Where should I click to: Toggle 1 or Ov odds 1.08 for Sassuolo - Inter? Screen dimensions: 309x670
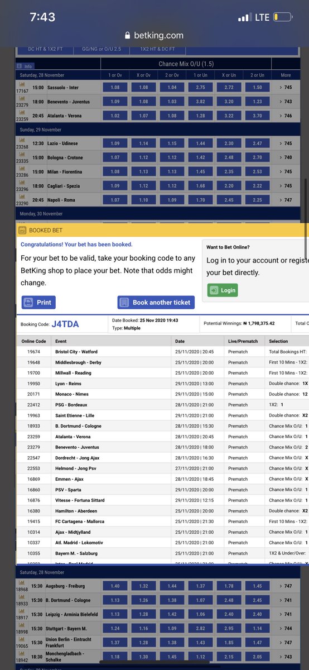(115, 88)
